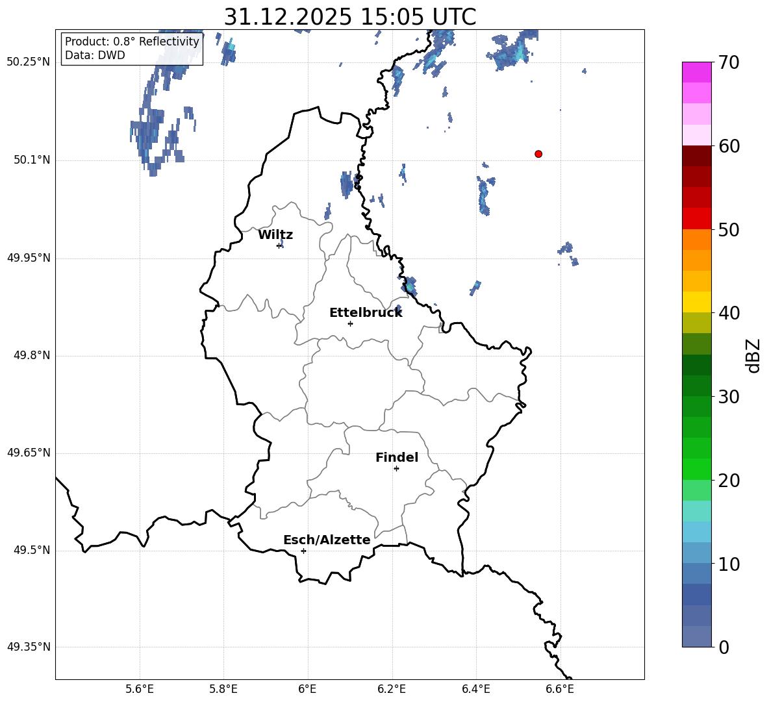Click the 6.4°E longitude label
Screen dimensions: 769x702
(475, 689)
